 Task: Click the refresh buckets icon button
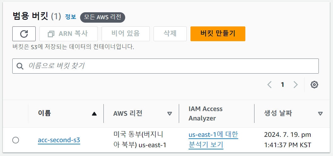24,34
